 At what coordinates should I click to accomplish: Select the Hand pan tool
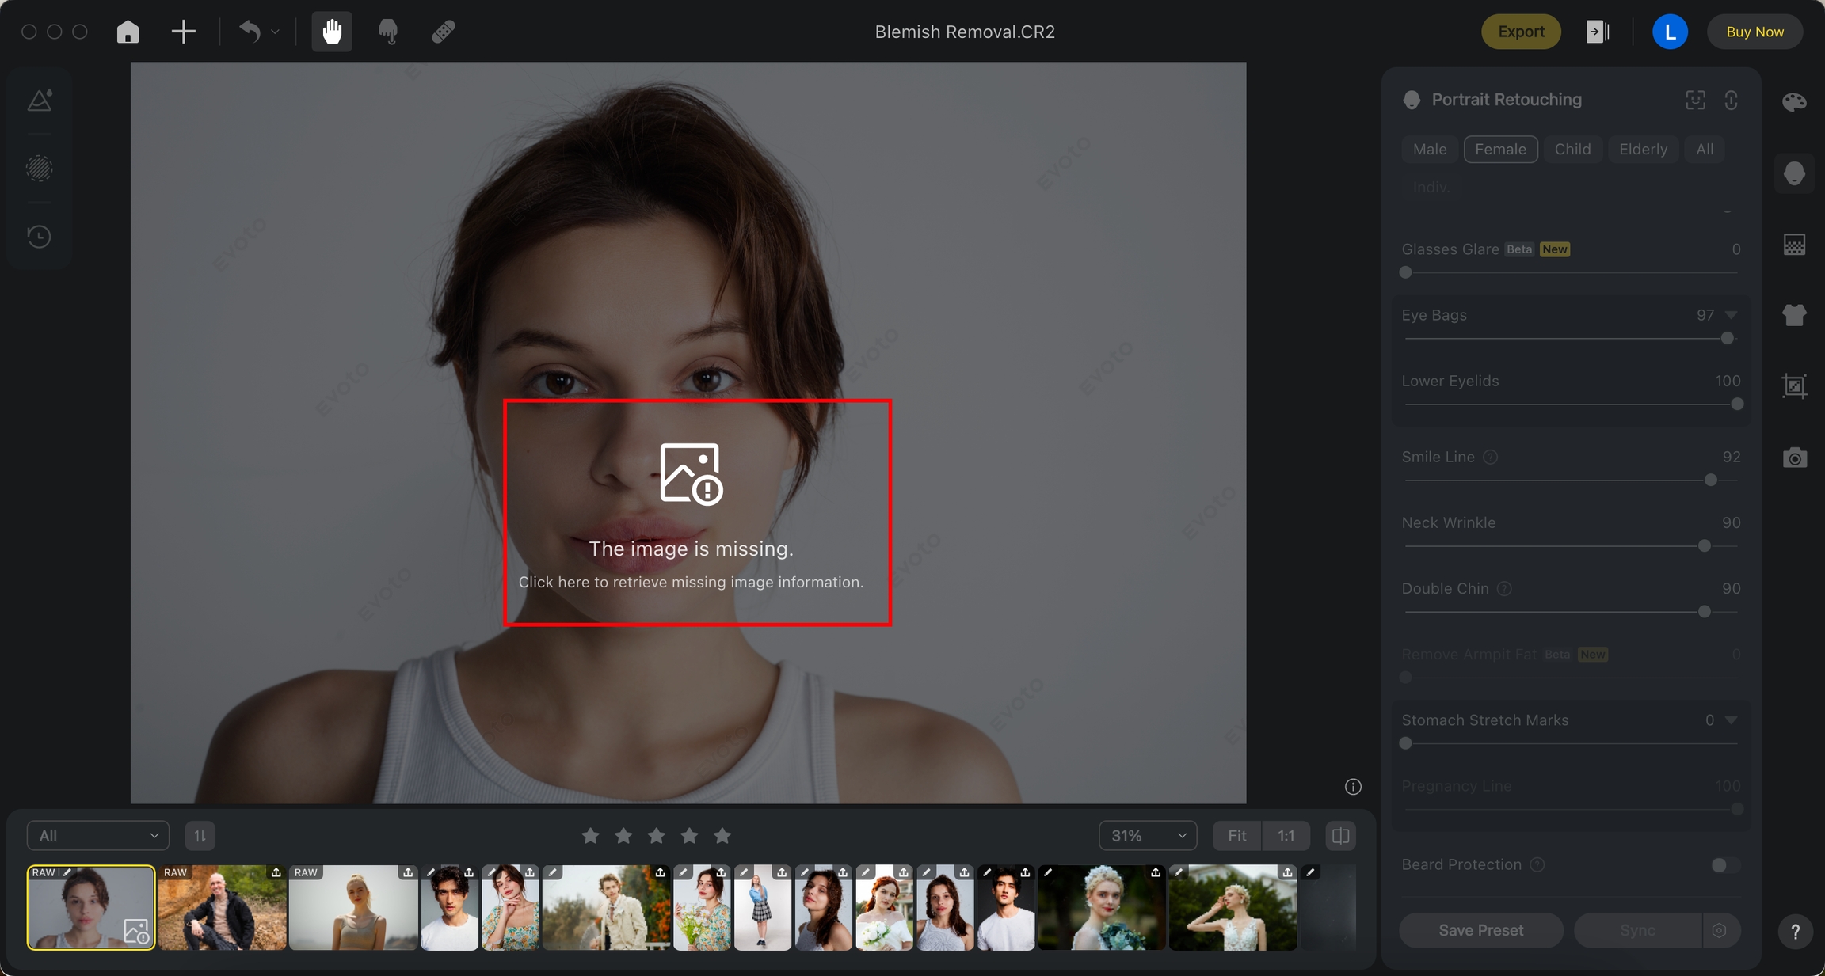pyautogui.click(x=332, y=32)
